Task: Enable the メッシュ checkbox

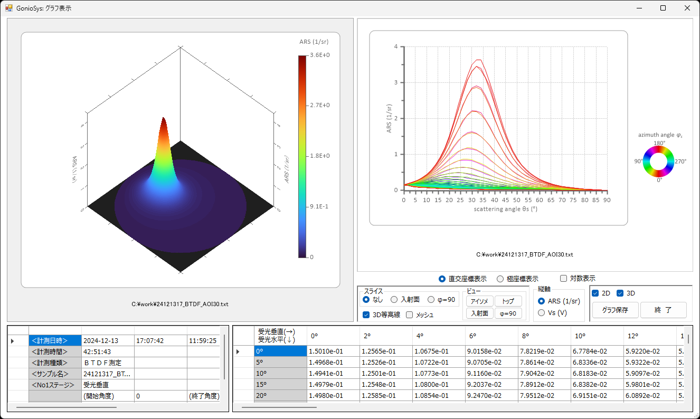Action: 409,315
